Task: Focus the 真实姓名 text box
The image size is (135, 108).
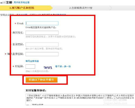Action: point(42,33)
